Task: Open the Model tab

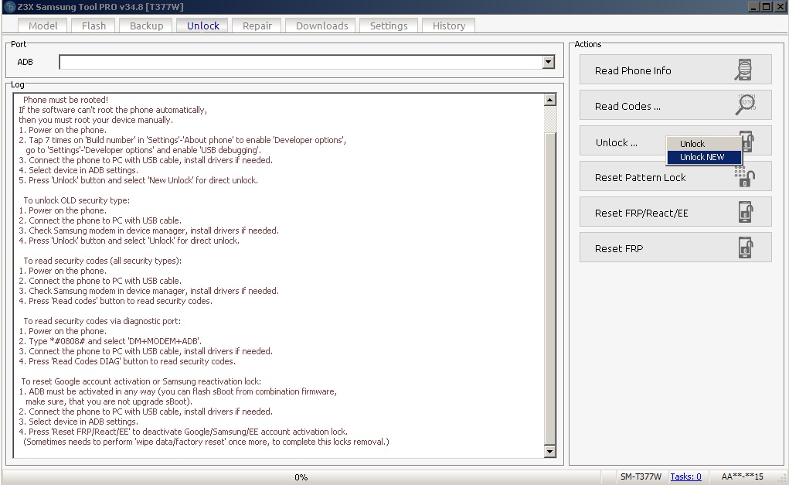Action: click(43, 26)
